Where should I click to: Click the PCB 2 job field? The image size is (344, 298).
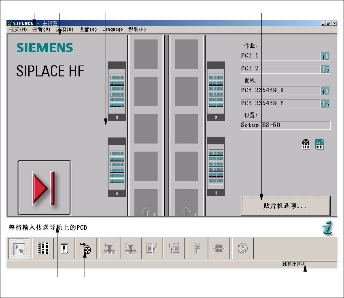280,69
